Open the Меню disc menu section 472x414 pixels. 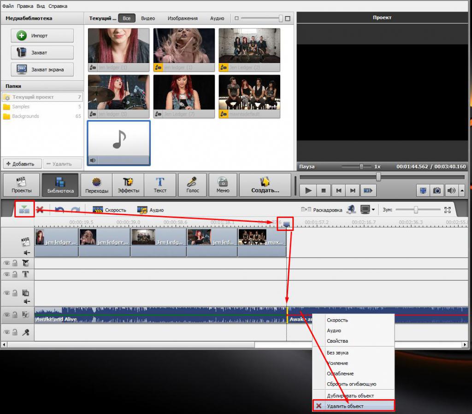tap(223, 185)
